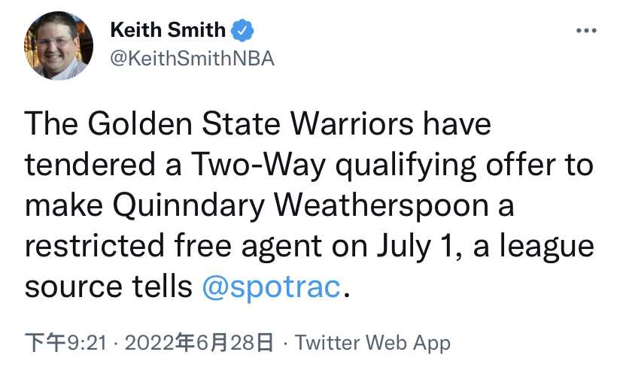Click the word league in tweet
Image resolution: width=623 pixels, height=373 pixels.
point(547,246)
